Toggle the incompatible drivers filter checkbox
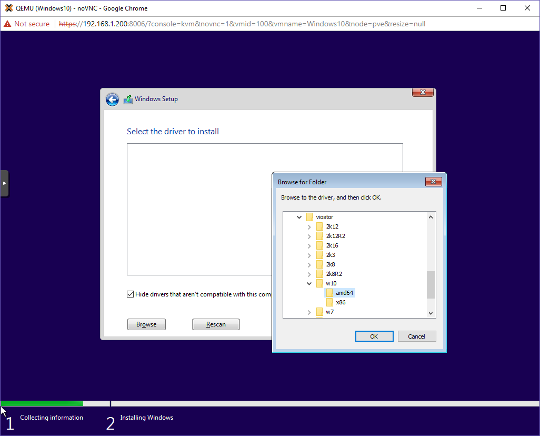This screenshot has width=540, height=436. click(130, 294)
